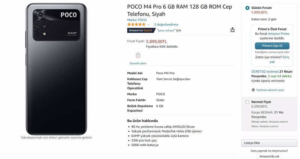Viewport: 300px width, 159px height.
Task: Click the Güvenli işlem link text
Action: click(138, 63)
